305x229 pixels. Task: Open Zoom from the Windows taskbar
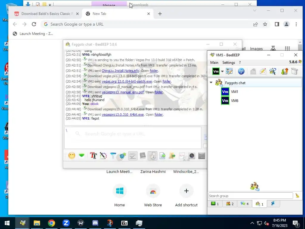(x=66, y=223)
